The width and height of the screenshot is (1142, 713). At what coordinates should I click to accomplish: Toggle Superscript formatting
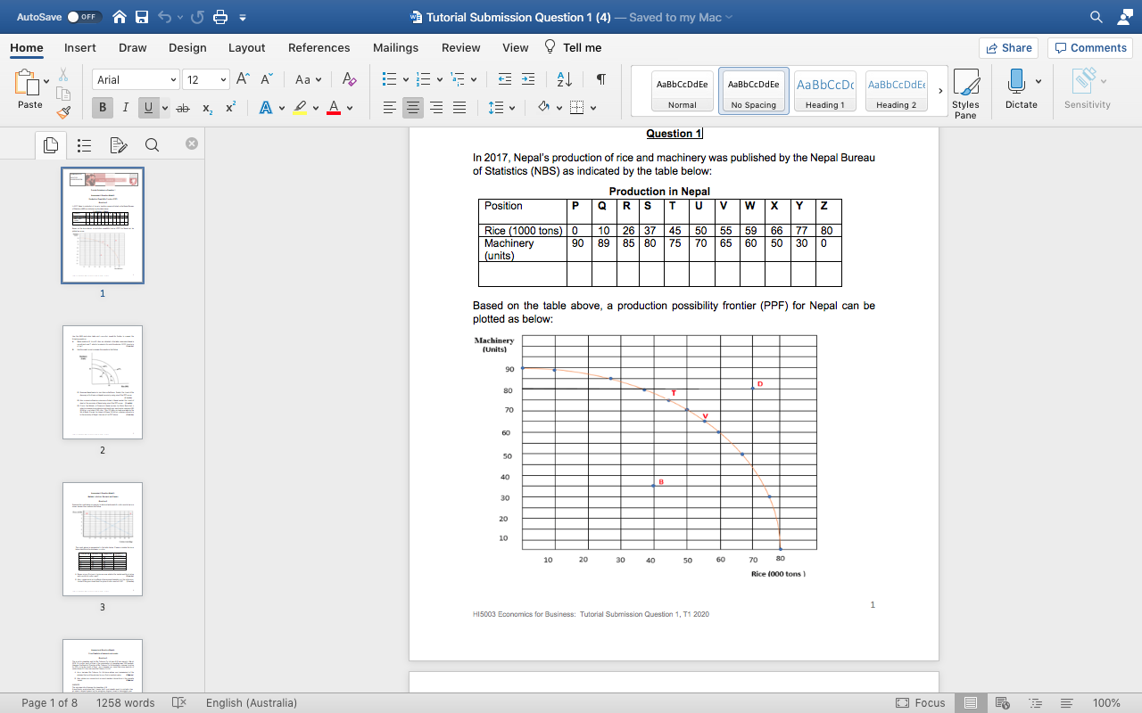(230, 108)
